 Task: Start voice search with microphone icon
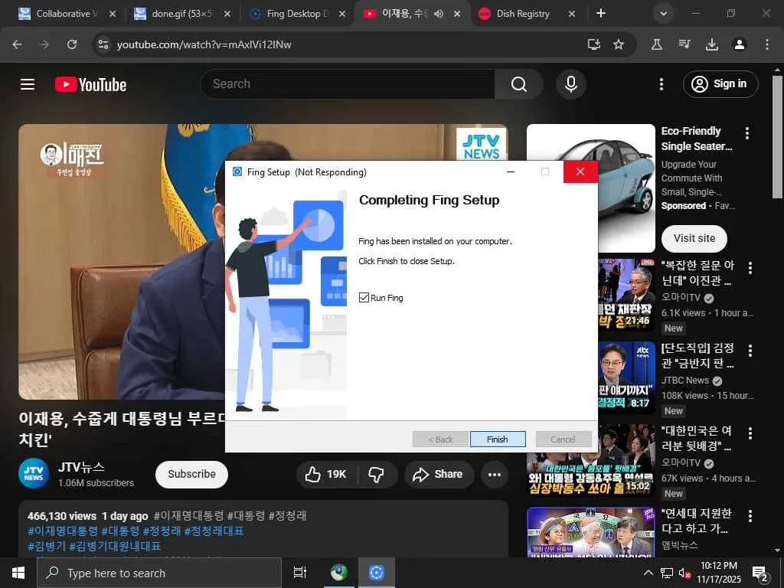(571, 84)
